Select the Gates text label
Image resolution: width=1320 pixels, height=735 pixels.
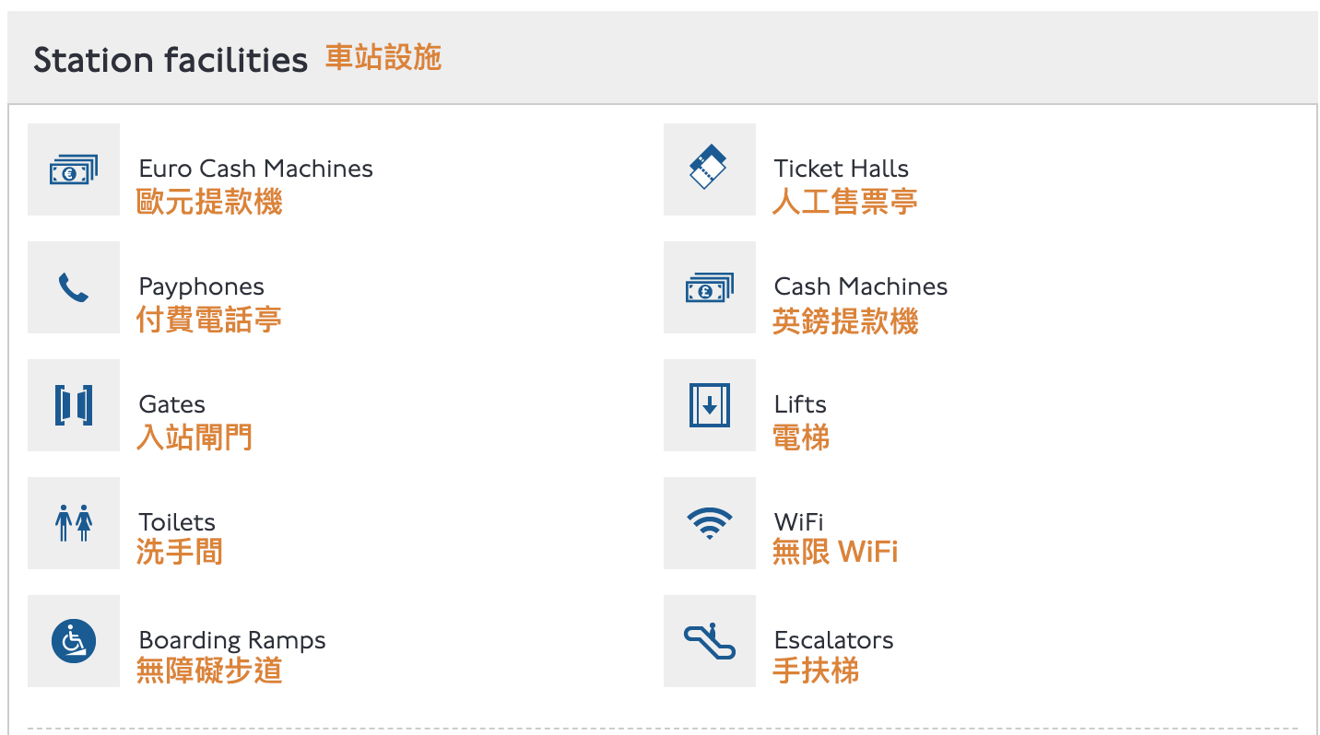coord(171,404)
